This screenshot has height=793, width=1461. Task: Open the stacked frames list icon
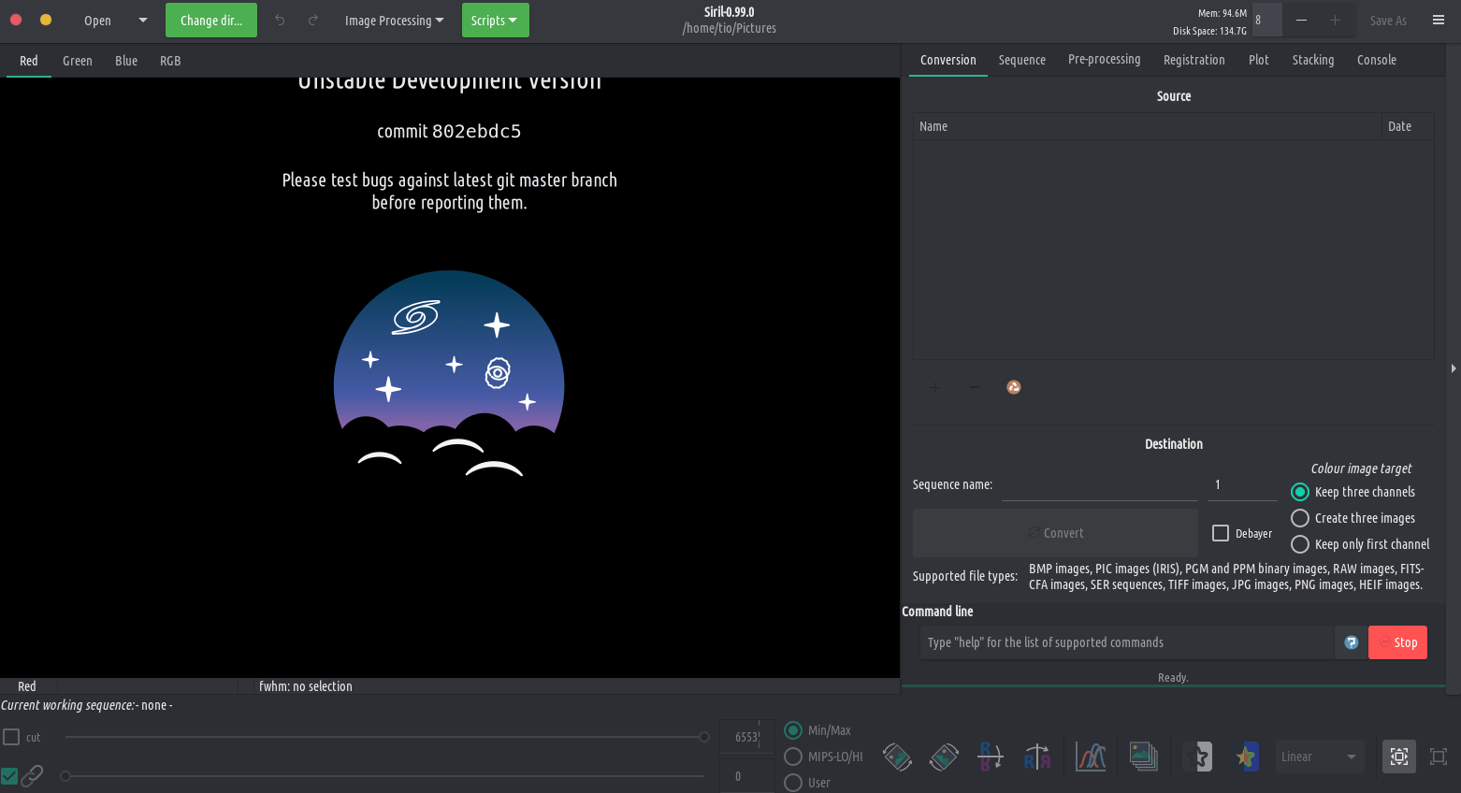click(x=1143, y=757)
